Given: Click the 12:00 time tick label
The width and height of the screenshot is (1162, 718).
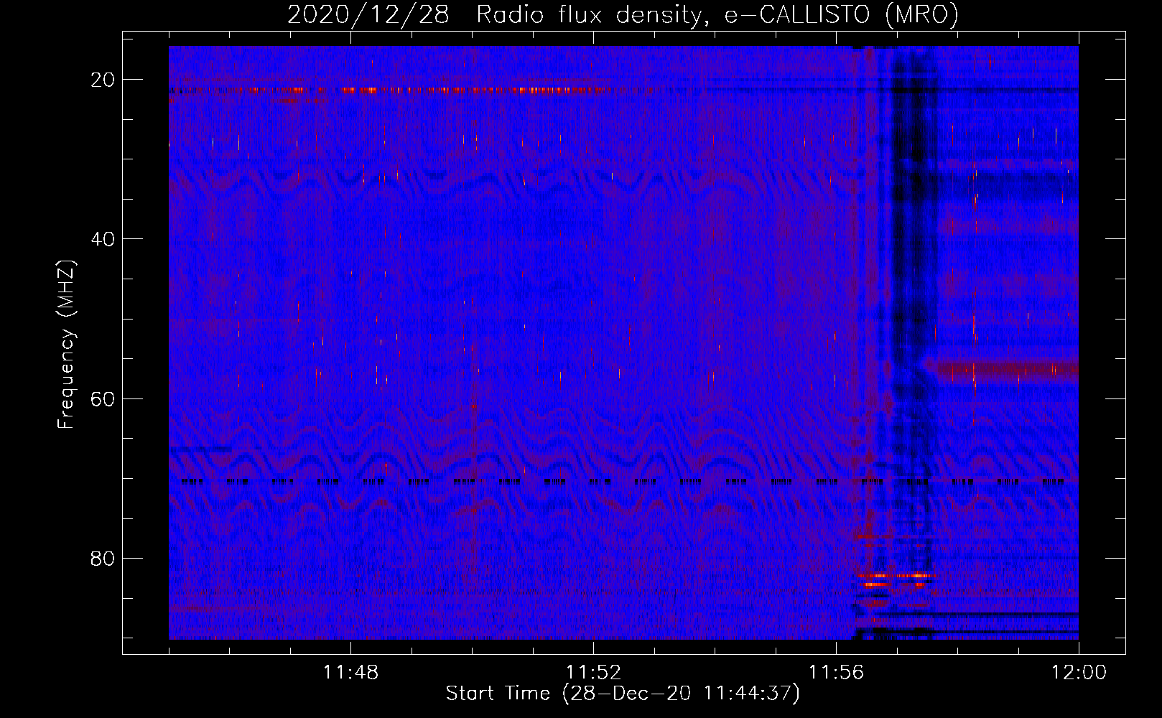Looking at the screenshot, I should pos(1079,673).
